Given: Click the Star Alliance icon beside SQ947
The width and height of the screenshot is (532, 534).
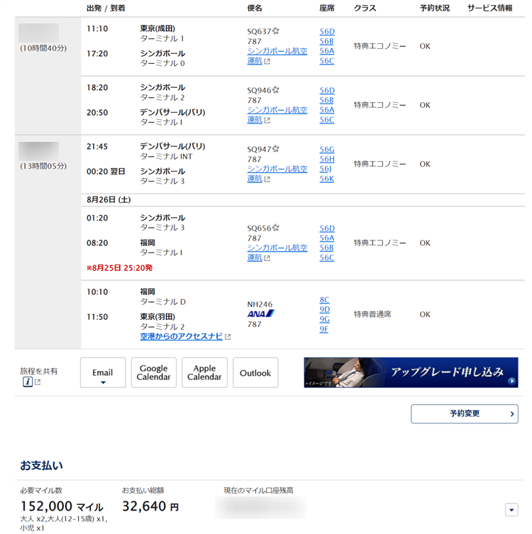Looking at the screenshot, I should click(276, 150).
